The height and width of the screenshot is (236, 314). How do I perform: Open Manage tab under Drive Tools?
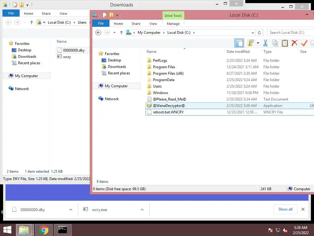pyautogui.click(x=173, y=23)
